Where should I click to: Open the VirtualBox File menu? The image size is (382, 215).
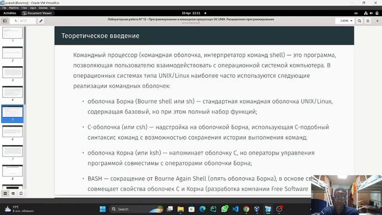[x=4, y=8]
